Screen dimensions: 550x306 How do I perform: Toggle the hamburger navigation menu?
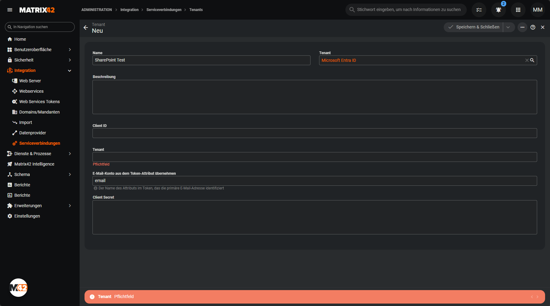click(x=10, y=10)
